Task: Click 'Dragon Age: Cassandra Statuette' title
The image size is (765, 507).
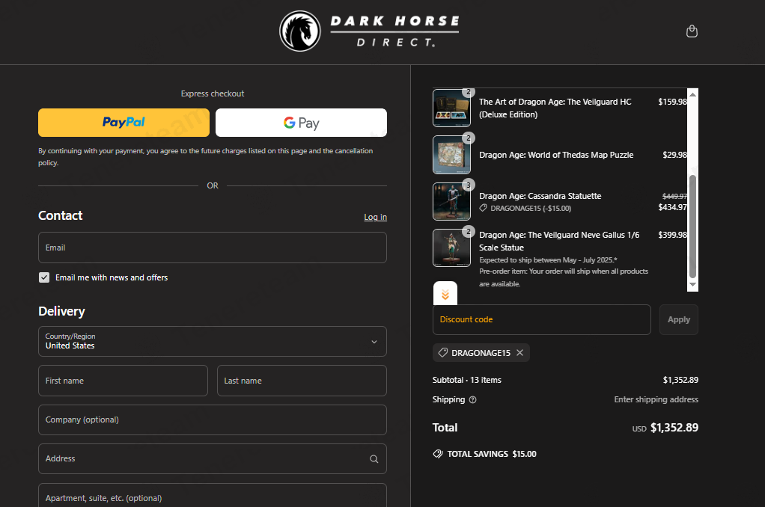Action: click(x=540, y=196)
